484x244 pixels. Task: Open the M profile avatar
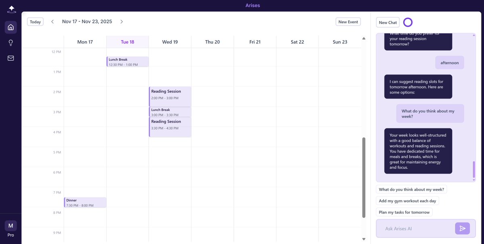coord(11,226)
